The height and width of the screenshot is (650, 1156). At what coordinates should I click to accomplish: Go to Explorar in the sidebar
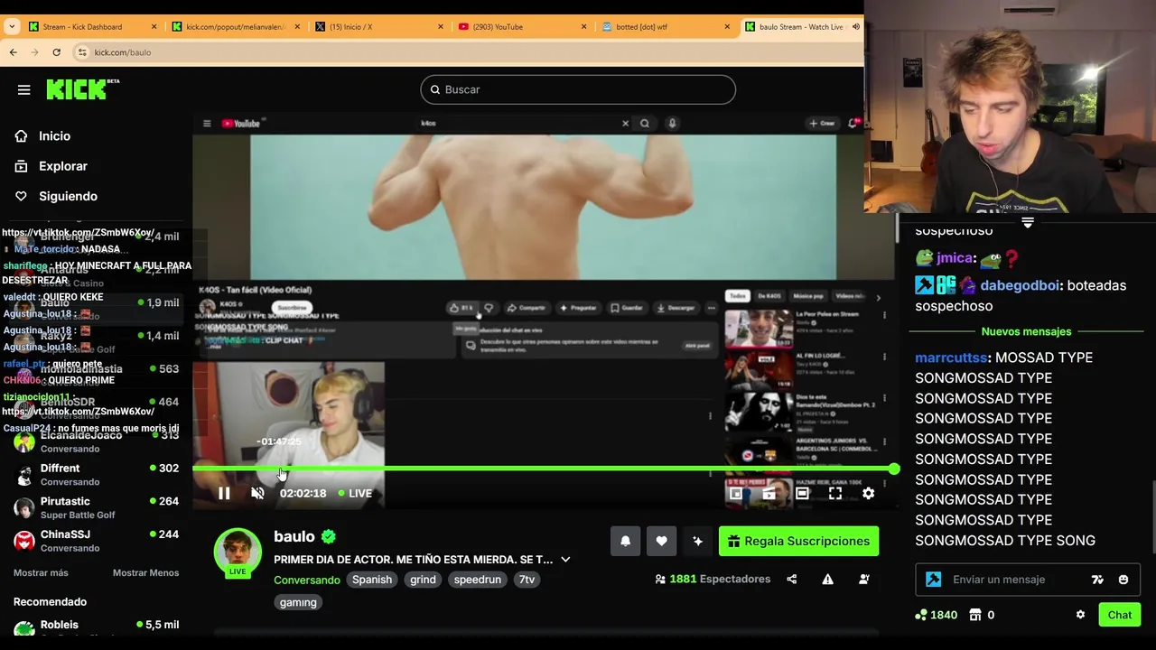(x=62, y=166)
